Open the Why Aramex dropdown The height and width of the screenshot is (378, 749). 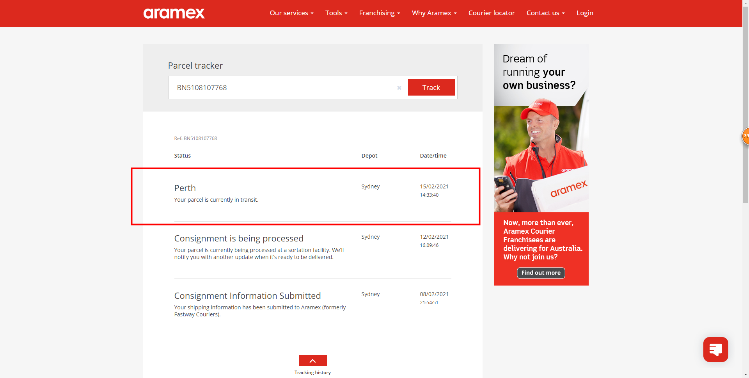pyautogui.click(x=434, y=13)
